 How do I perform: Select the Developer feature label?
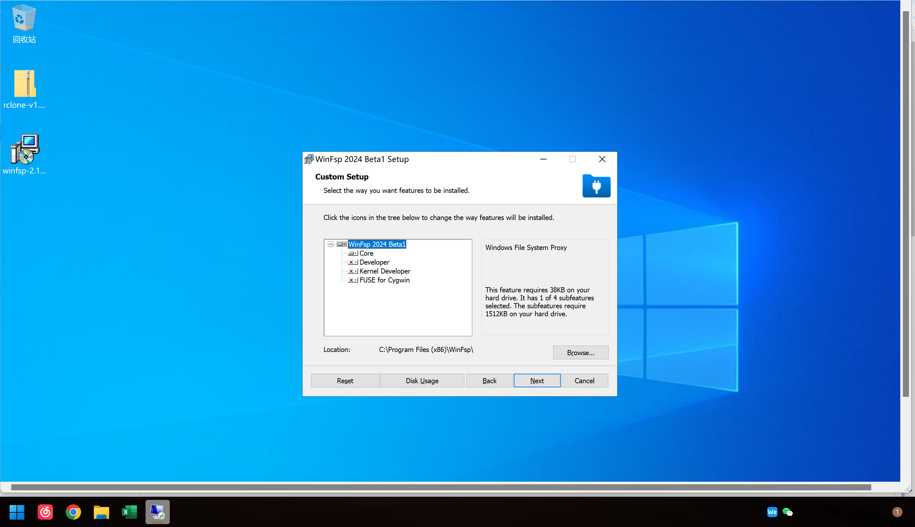click(x=374, y=262)
